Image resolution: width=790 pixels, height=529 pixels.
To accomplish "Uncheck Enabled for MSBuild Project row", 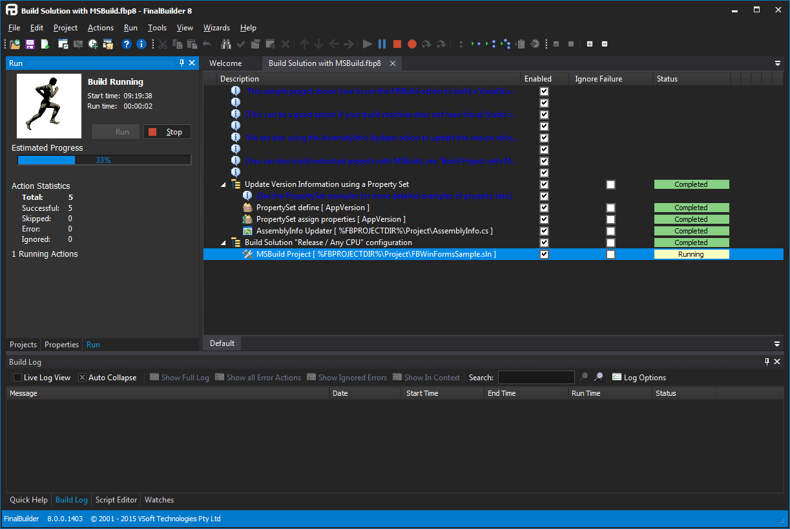I will 544,254.
